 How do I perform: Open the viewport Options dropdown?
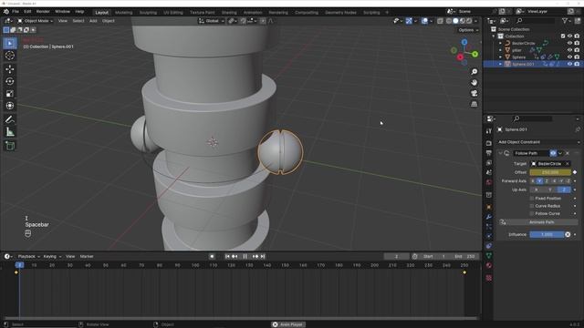(x=468, y=30)
